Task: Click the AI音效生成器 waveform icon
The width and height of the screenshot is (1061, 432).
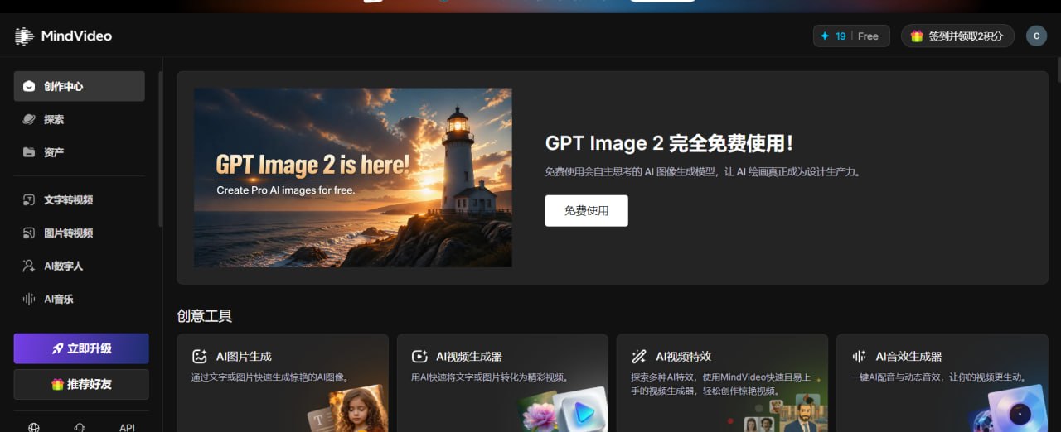Action: point(860,357)
